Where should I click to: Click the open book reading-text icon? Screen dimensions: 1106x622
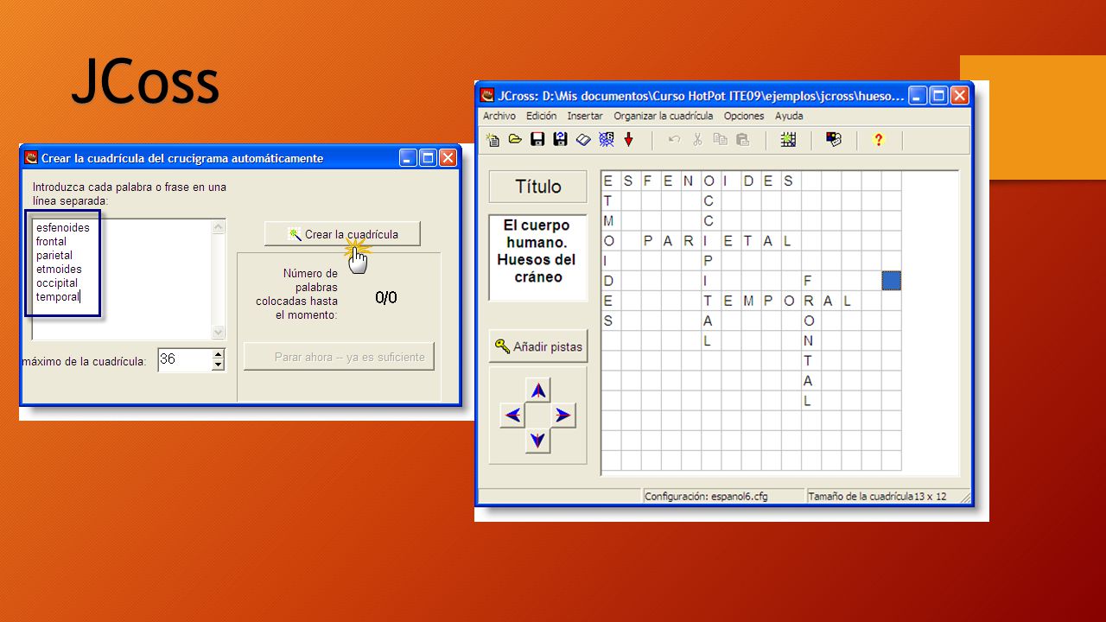pyautogui.click(x=583, y=139)
